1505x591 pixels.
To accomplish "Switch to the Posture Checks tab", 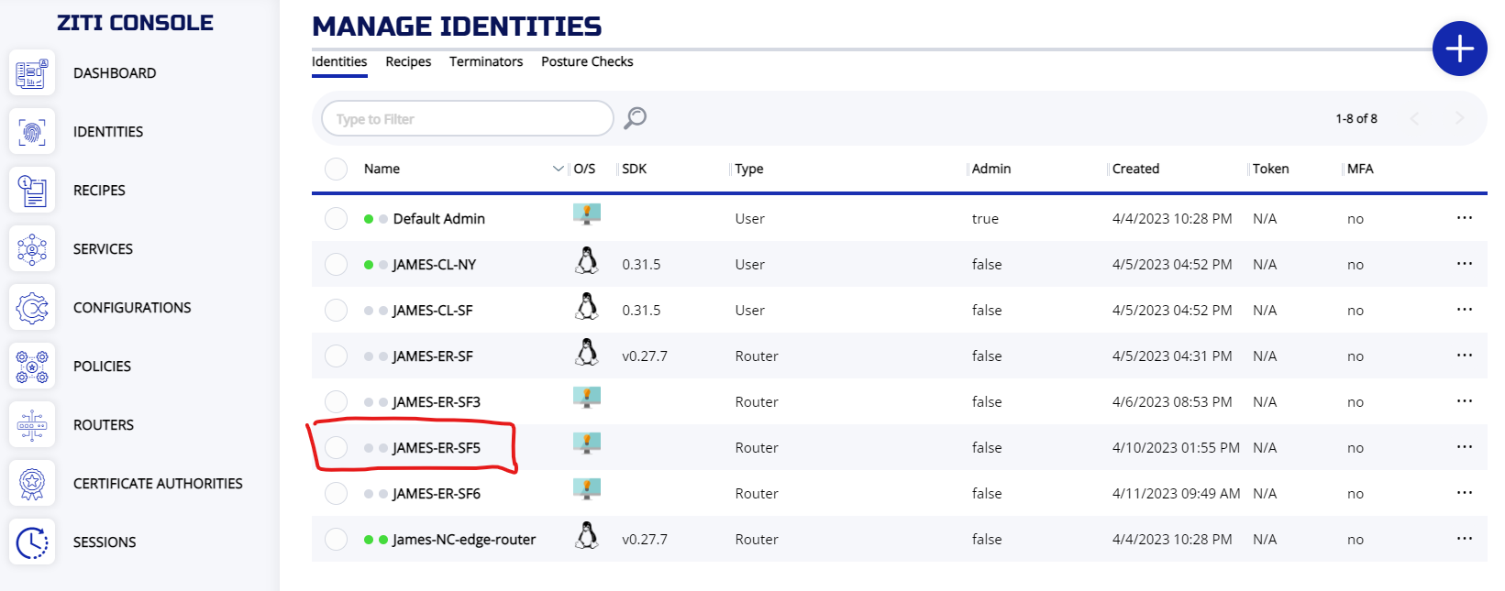I will click(587, 61).
